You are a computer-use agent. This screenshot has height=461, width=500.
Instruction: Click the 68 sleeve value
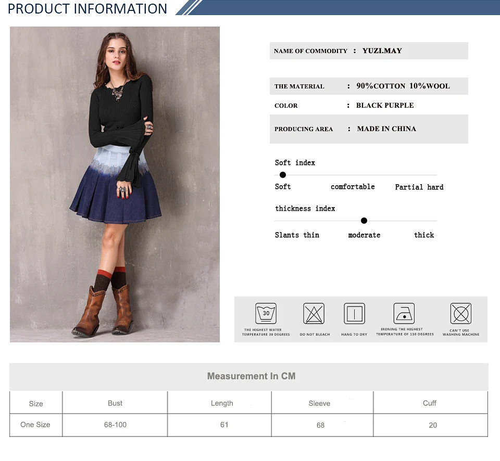[320, 425]
